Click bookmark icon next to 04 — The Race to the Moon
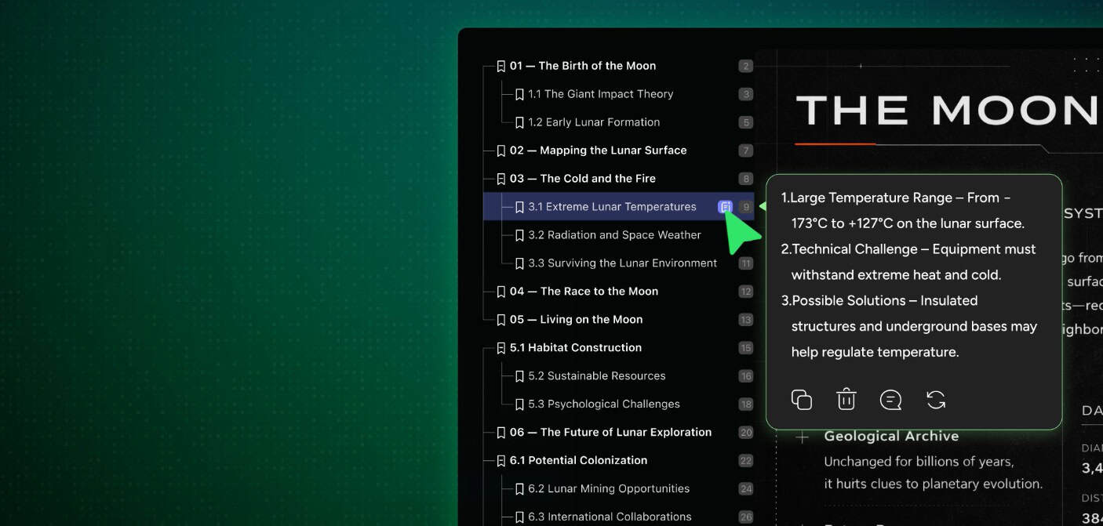This screenshot has height=526, width=1103. (501, 292)
